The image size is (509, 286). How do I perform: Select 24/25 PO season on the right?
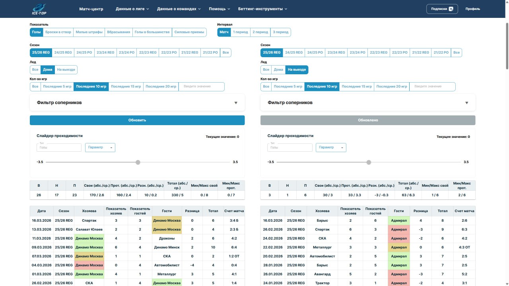[315, 52]
